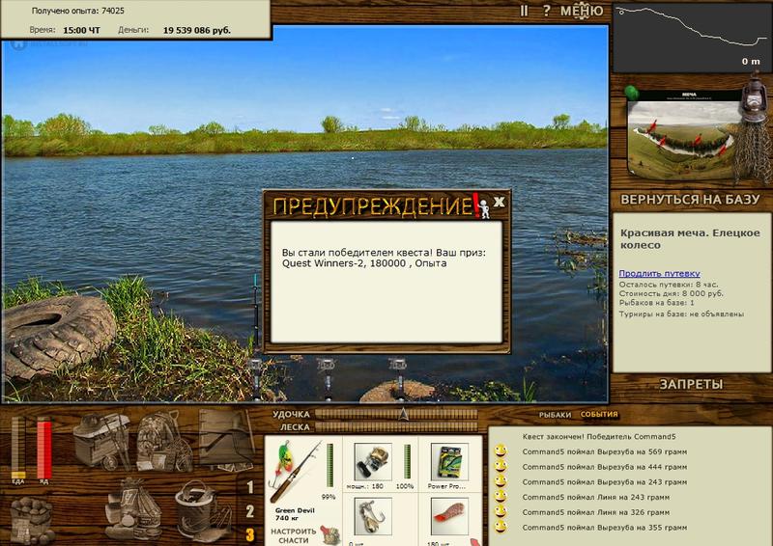This screenshot has height=546, width=773.
Task: Click event 'Вырезуба на 243 грамм'
Action: pos(605,481)
